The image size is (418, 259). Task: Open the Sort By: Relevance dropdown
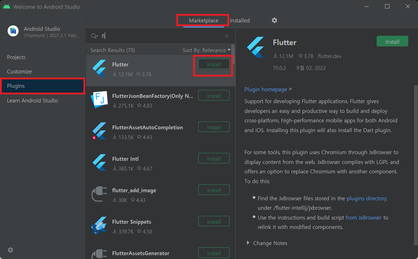point(206,50)
